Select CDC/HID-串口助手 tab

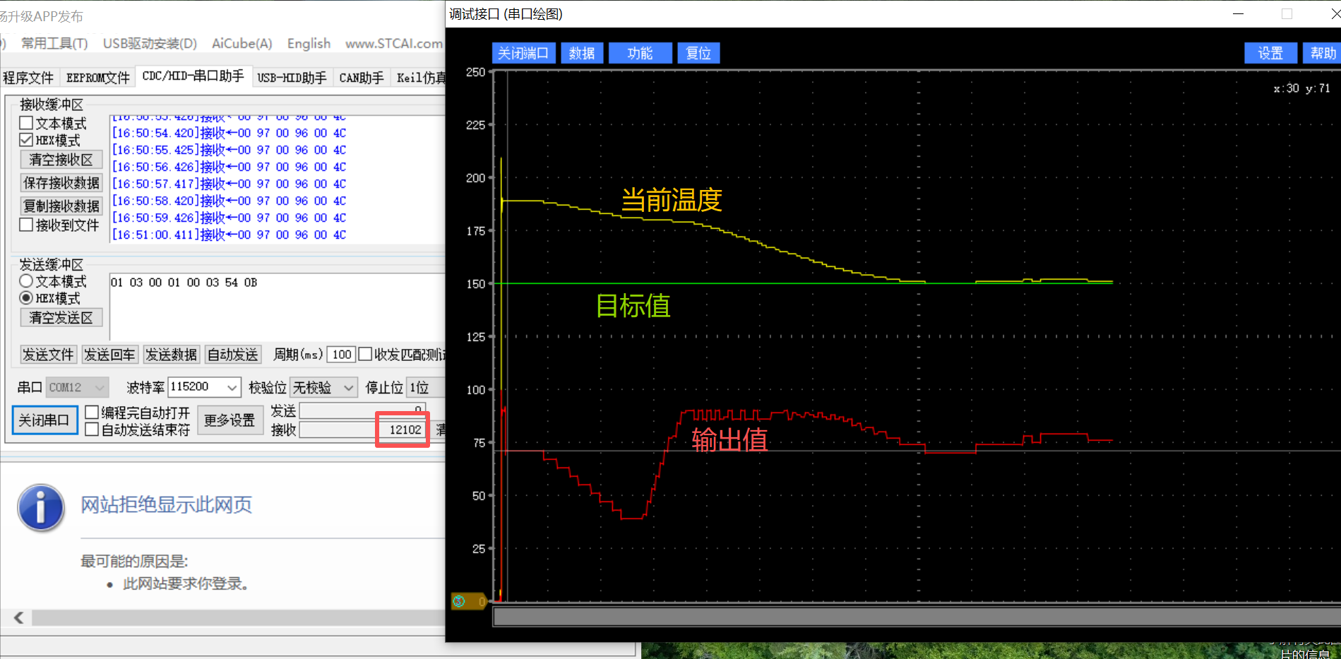(193, 76)
